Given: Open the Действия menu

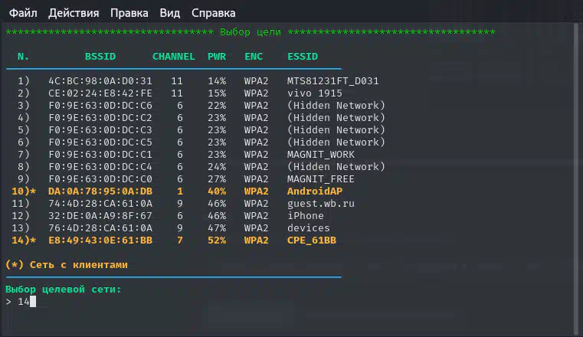Looking at the screenshot, I should pyautogui.click(x=74, y=13).
